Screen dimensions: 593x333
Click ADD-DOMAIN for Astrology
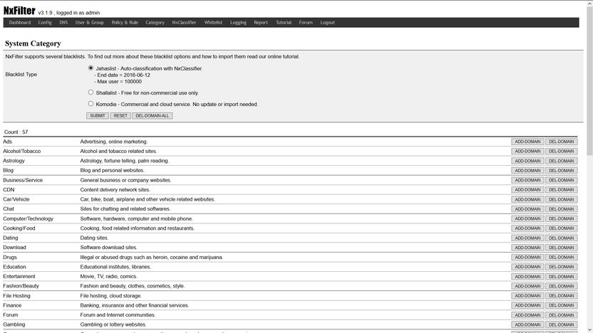click(527, 161)
